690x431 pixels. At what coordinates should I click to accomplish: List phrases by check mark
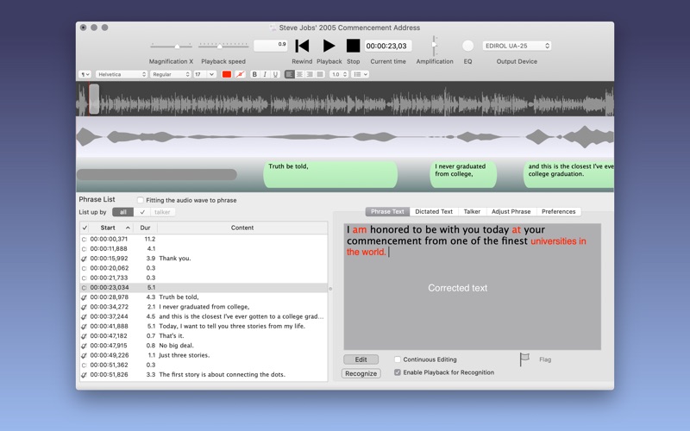coord(142,212)
